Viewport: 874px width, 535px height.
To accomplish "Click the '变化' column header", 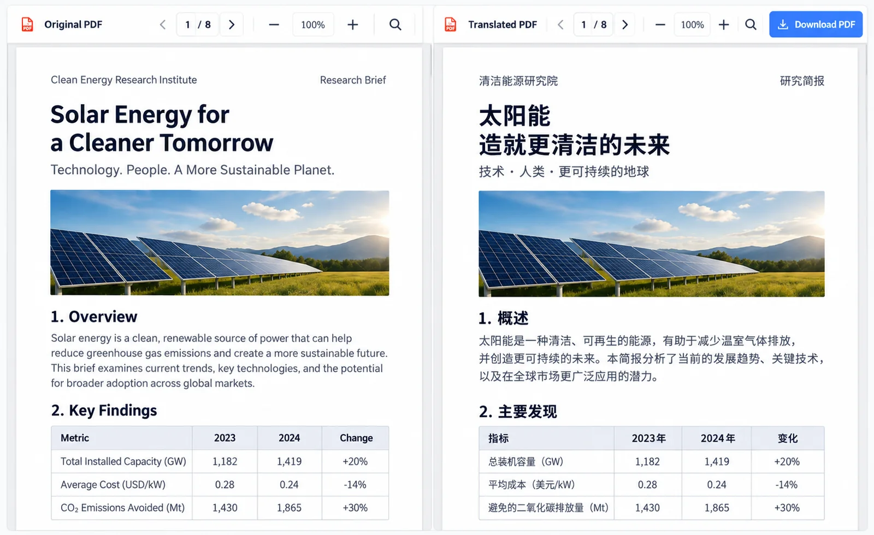I will click(788, 438).
